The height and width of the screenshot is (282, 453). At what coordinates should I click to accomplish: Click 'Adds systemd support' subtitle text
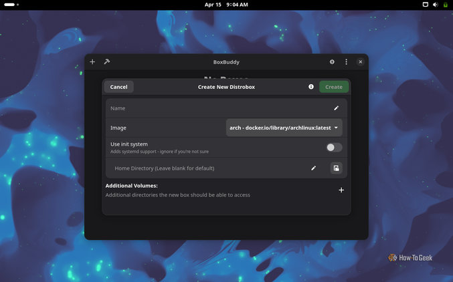tap(159, 152)
